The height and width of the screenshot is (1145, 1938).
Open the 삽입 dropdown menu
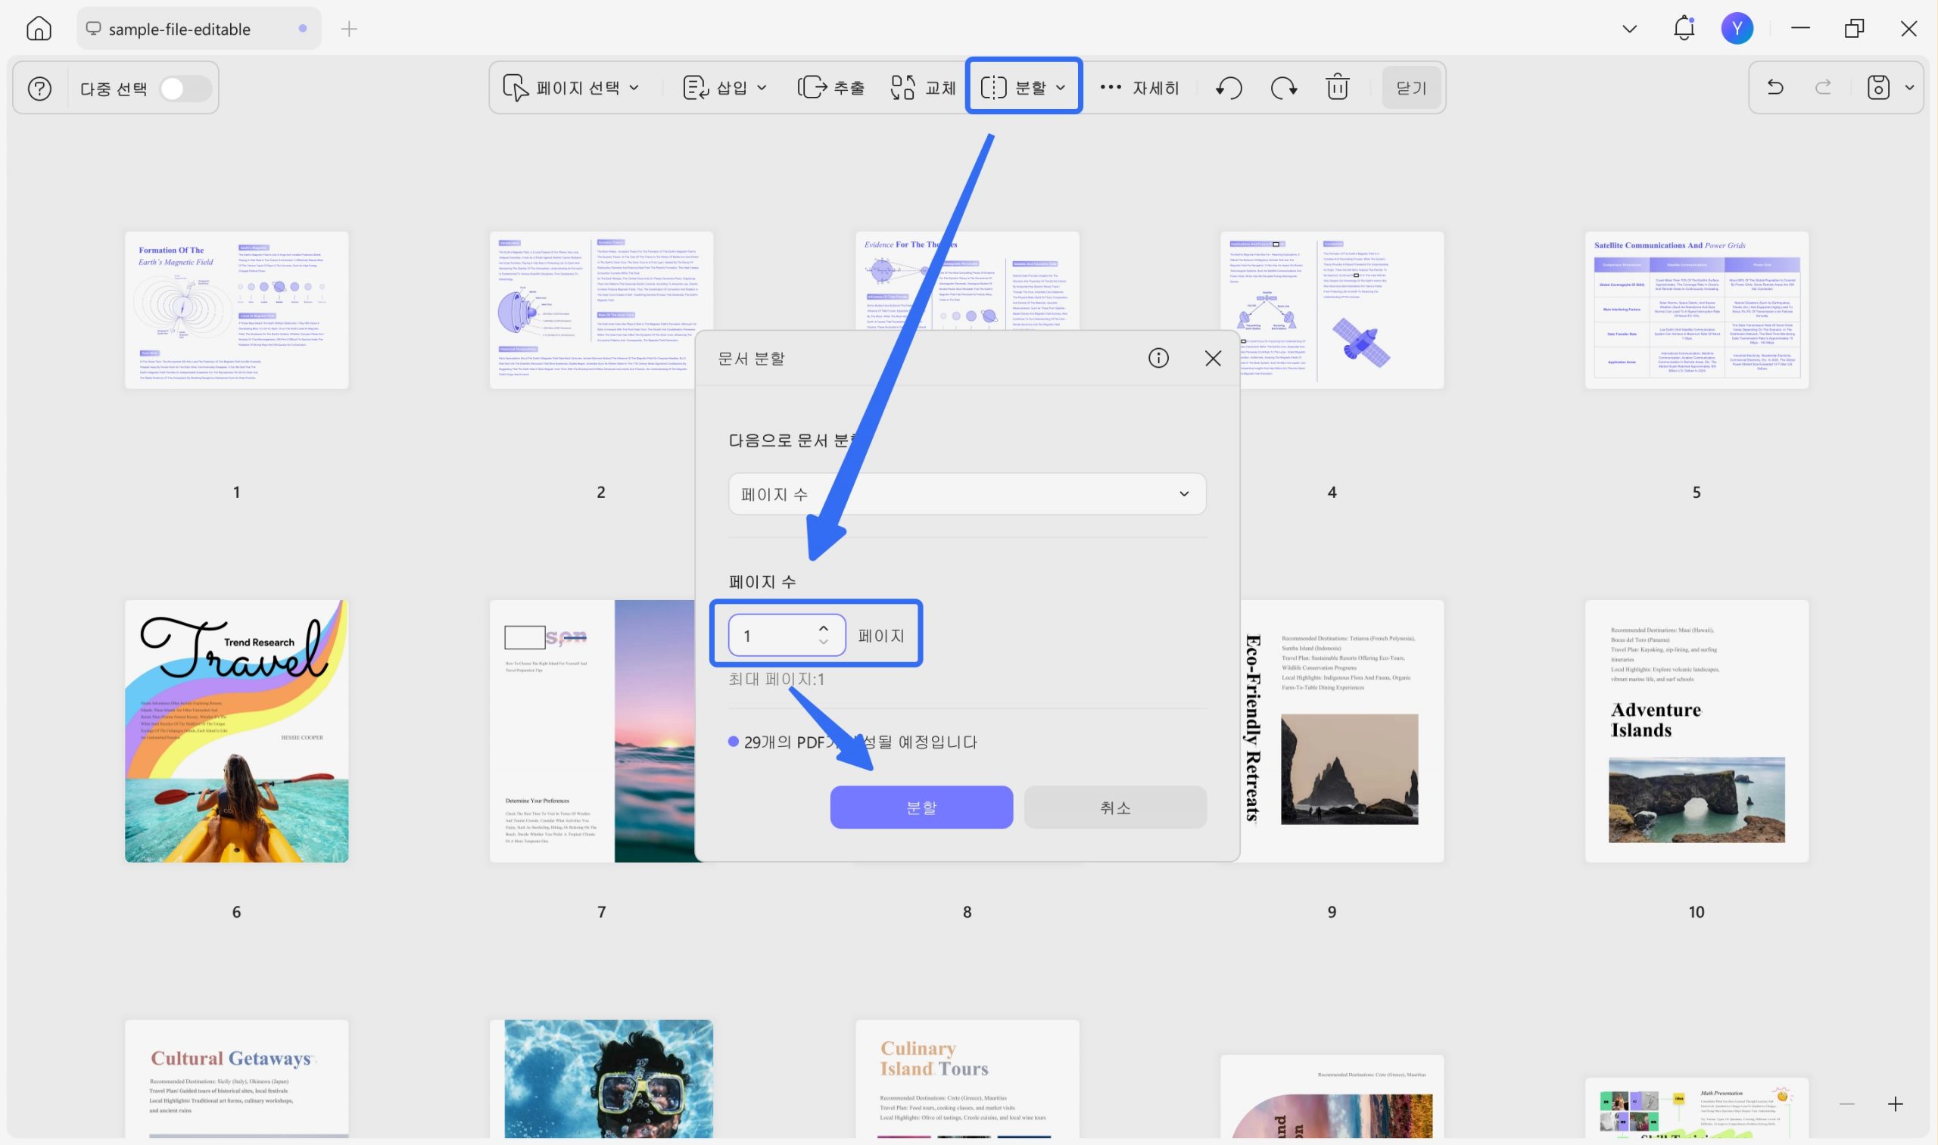click(724, 87)
